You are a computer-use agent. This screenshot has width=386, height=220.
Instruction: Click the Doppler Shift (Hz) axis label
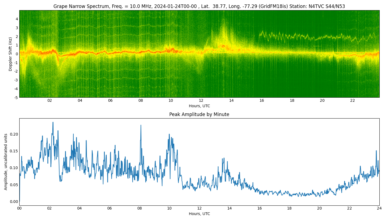coord(10,54)
